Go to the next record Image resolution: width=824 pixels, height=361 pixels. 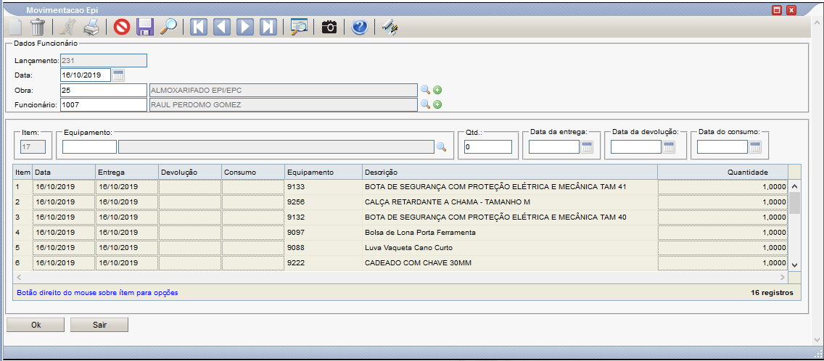pyautogui.click(x=245, y=27)
